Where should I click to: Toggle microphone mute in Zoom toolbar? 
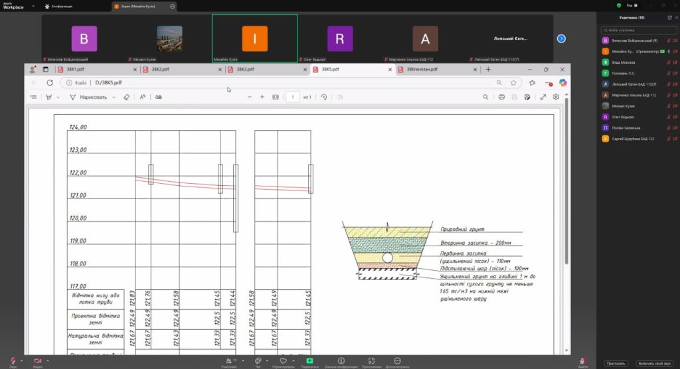tap(13, 360)
